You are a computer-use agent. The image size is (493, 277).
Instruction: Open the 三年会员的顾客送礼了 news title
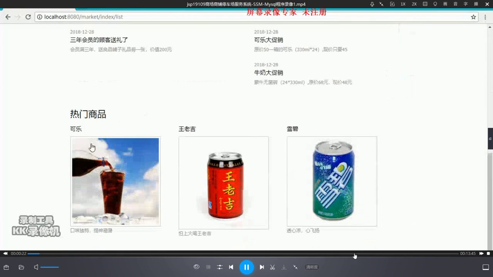click(99, 40)
